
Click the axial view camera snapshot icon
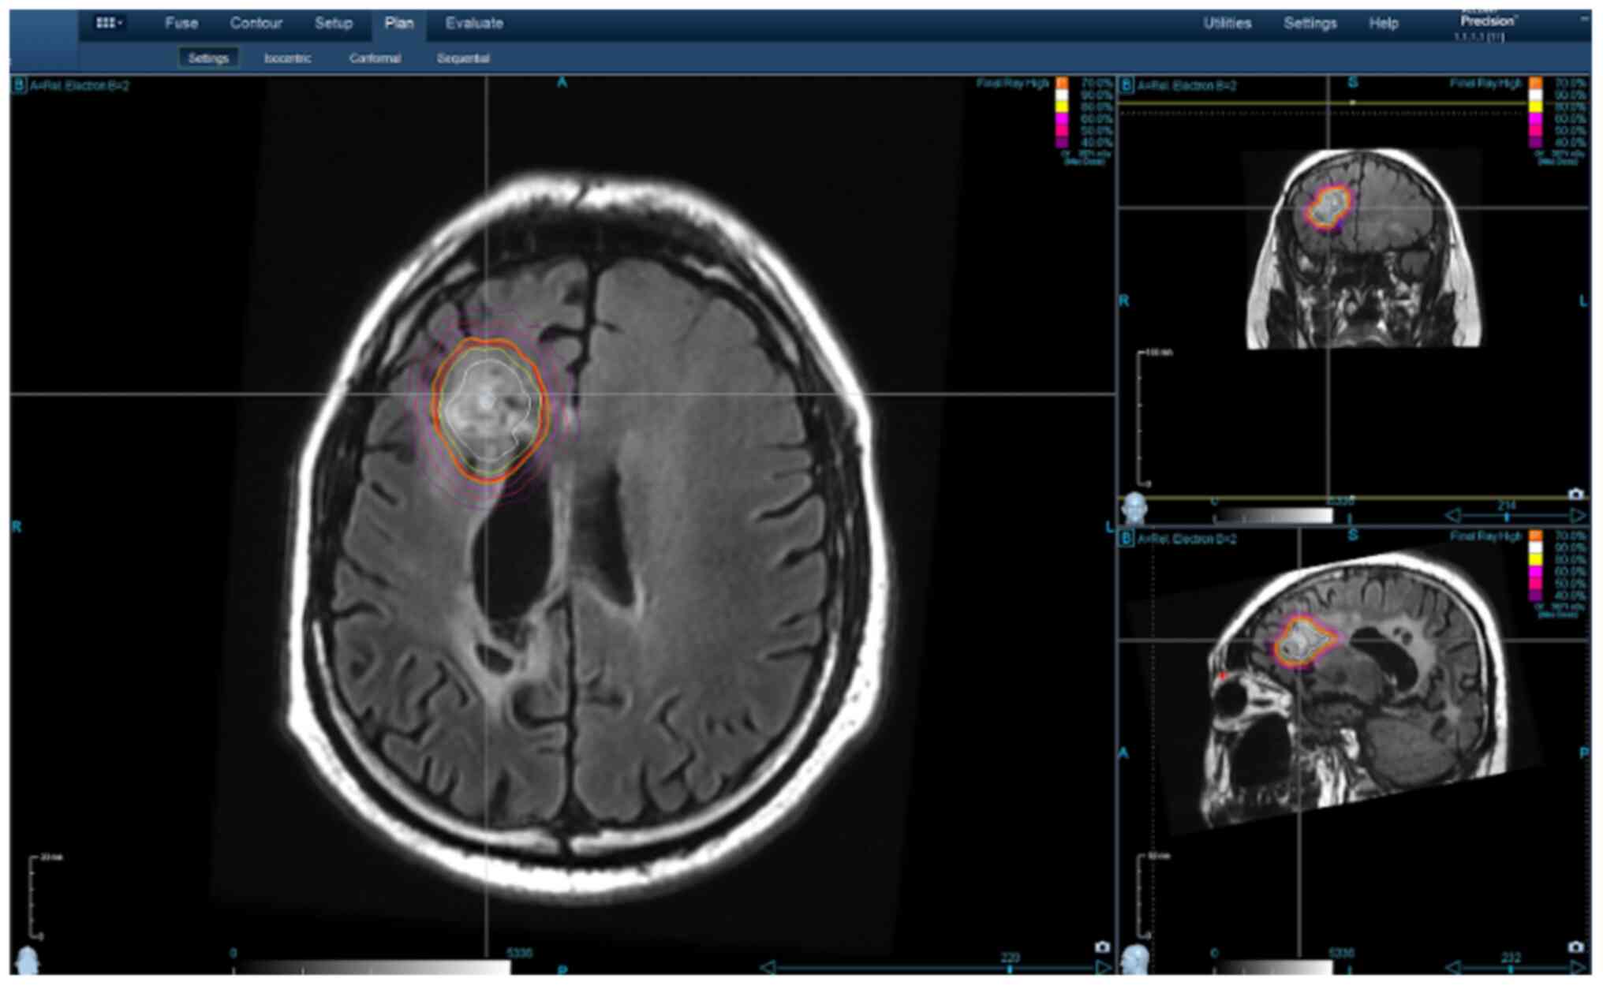coord(1102,947)
